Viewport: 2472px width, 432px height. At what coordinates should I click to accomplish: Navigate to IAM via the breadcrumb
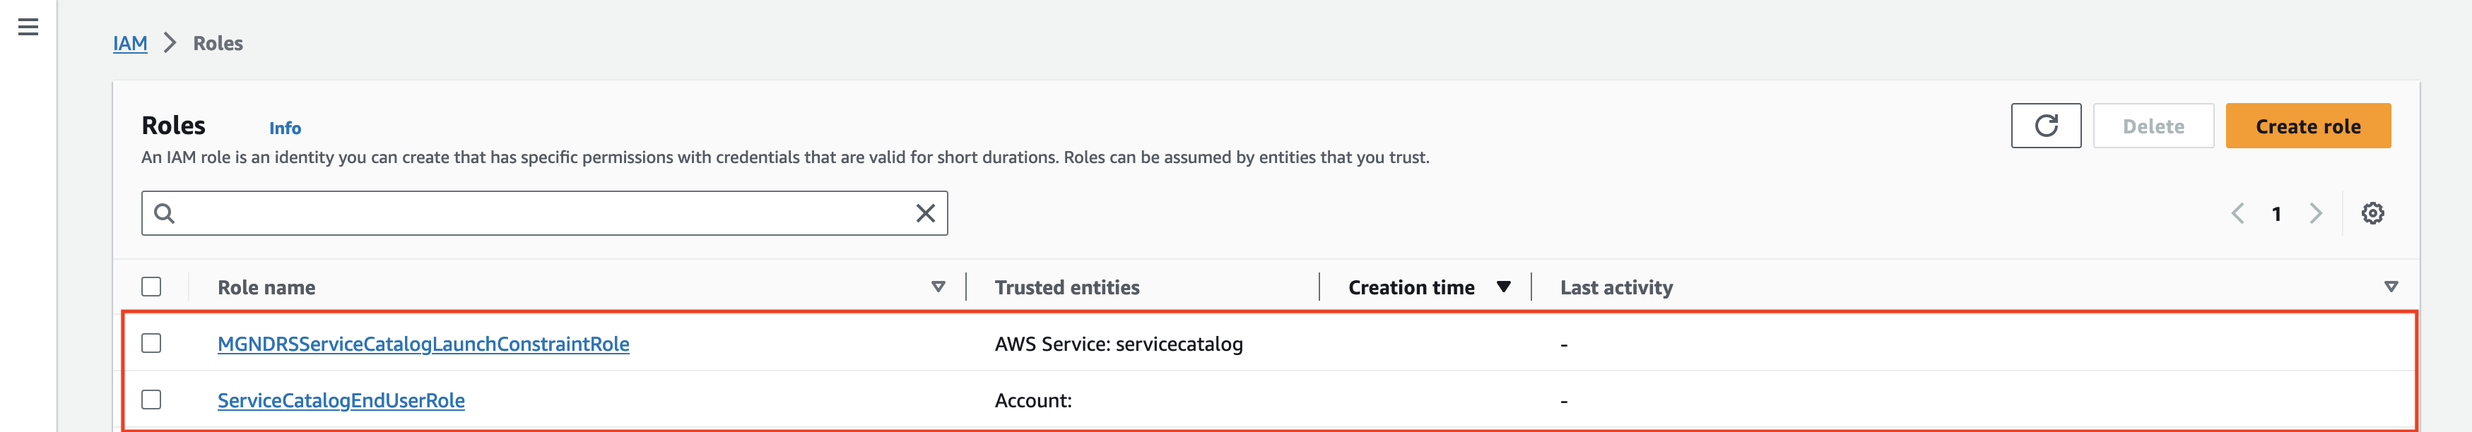point(129,43)
